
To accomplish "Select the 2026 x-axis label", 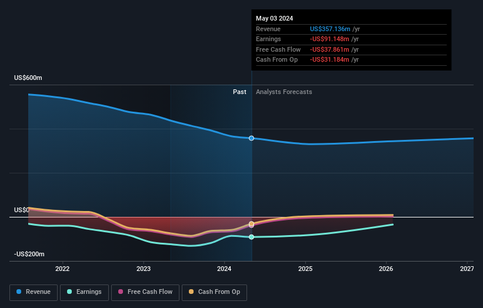I will [x=386, y=269].
